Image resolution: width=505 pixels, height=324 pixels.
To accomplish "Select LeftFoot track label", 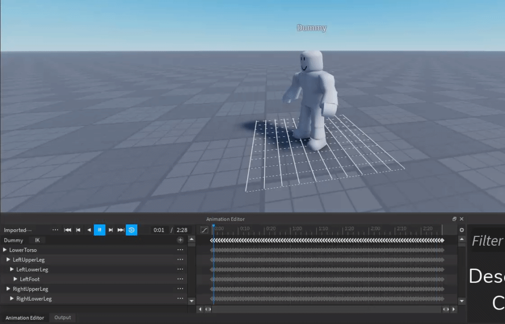I will tap(30, 279).
